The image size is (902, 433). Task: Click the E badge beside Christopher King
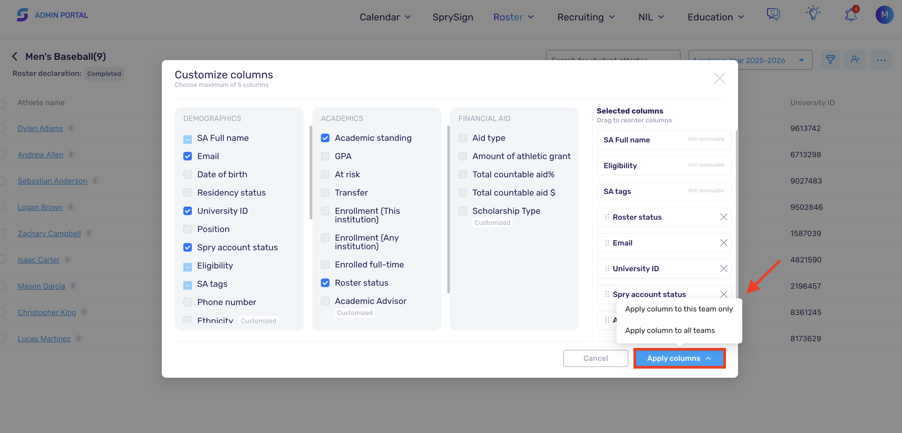tap(84, 312)
